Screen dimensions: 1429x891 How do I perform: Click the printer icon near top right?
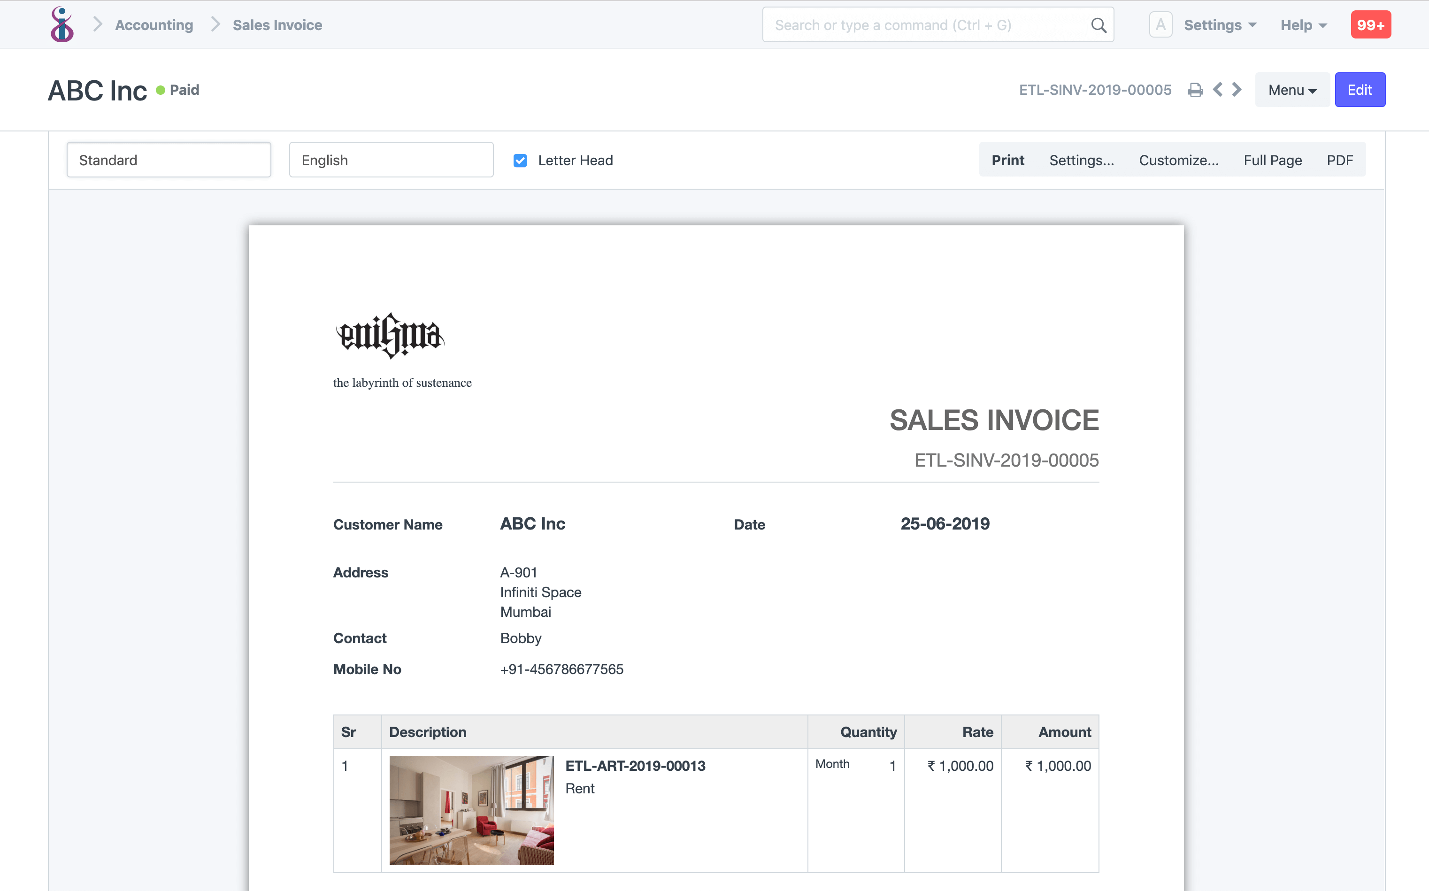pyautogui.click(x=1195, y=90)
